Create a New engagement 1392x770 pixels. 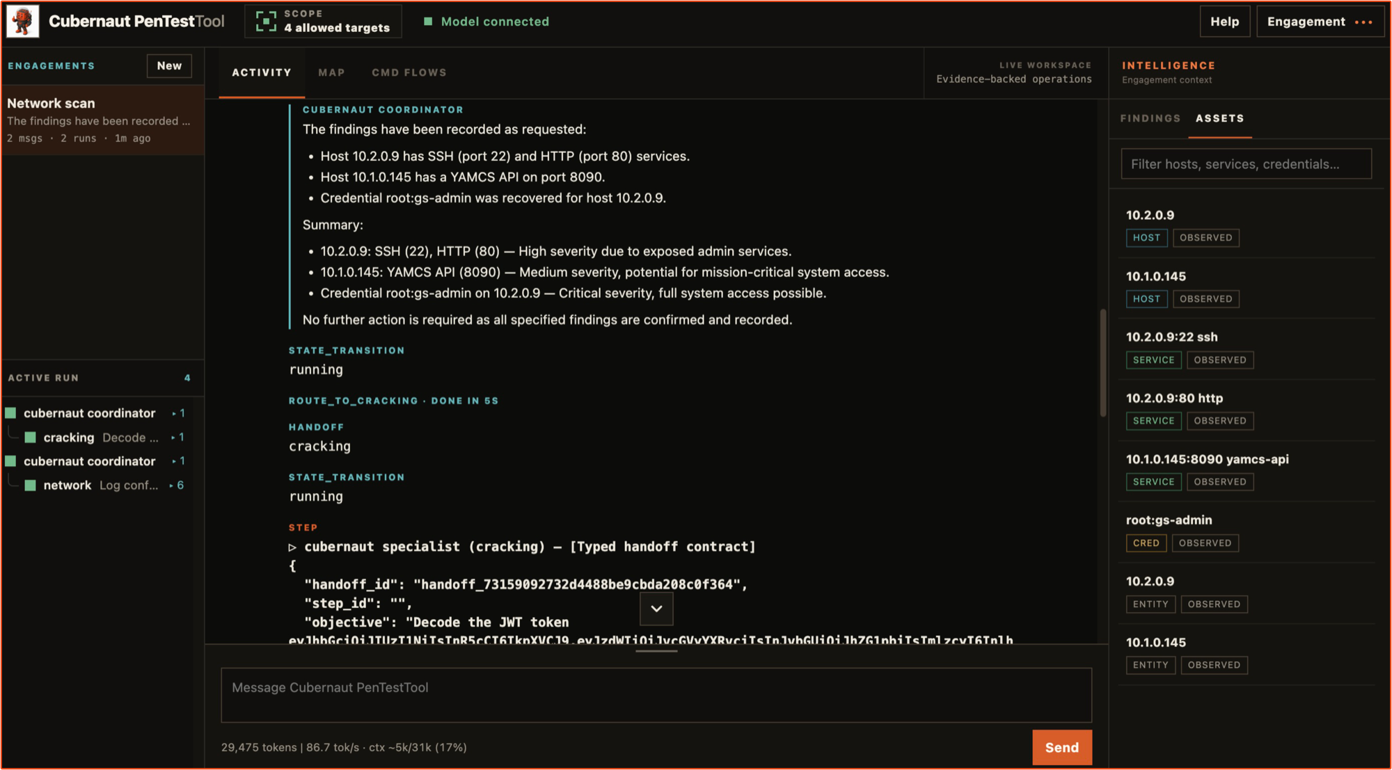click(169, 65)
